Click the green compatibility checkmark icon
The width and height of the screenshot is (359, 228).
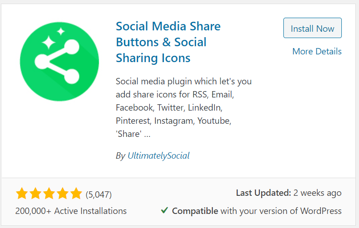pyautogui.click(x=164, y=210)
